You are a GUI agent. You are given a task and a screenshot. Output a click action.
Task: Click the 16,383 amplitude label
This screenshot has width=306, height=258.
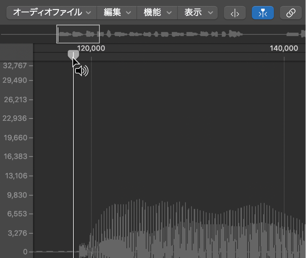(15, 156)
